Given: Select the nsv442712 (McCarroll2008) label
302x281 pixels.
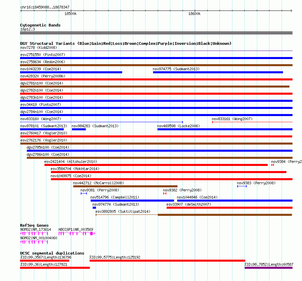Looking at the screenshot, I should point(98,183).
